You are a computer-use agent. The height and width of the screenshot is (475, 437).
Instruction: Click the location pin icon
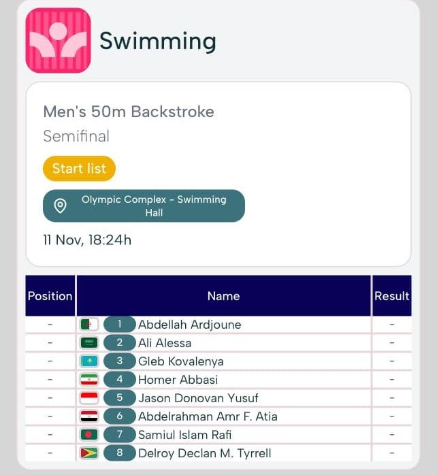(x=61, y=206)
